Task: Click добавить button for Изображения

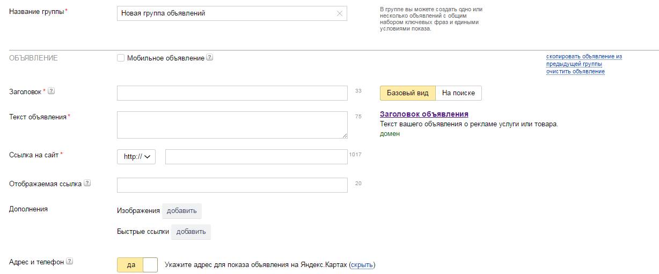Action: pos(181,211)
